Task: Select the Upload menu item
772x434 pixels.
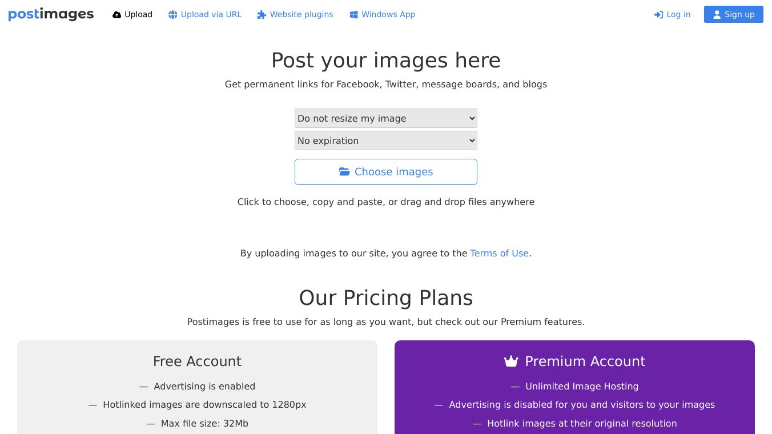Action: click(132, 14)
